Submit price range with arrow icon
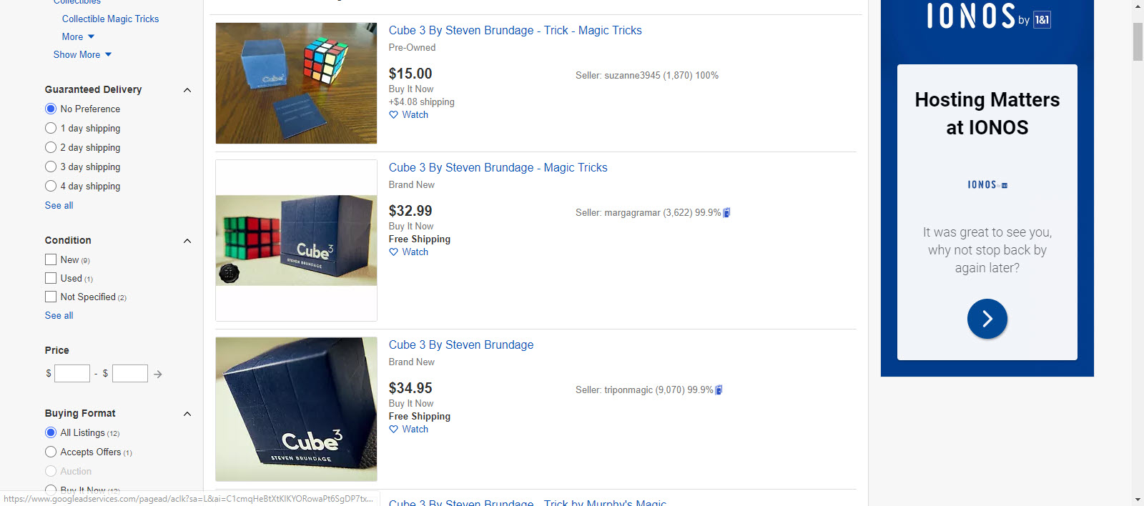This screenshot has width=1144, height=506. (158, 374)
